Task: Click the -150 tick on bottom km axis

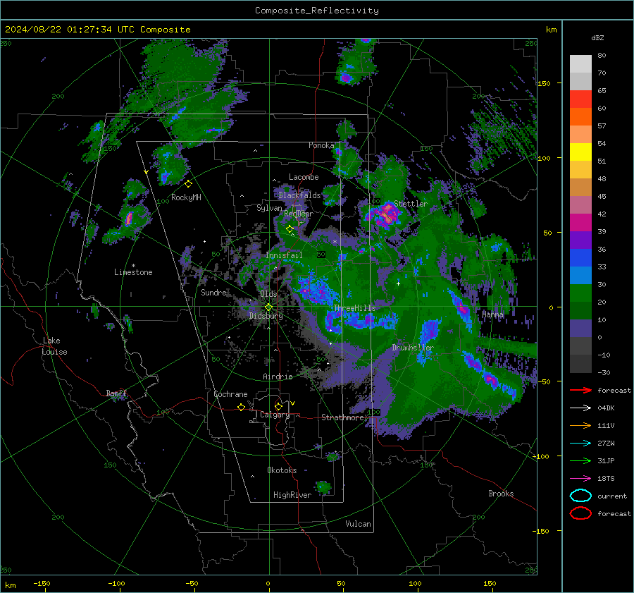Action: pyautogui.click(x=42, y=584)
